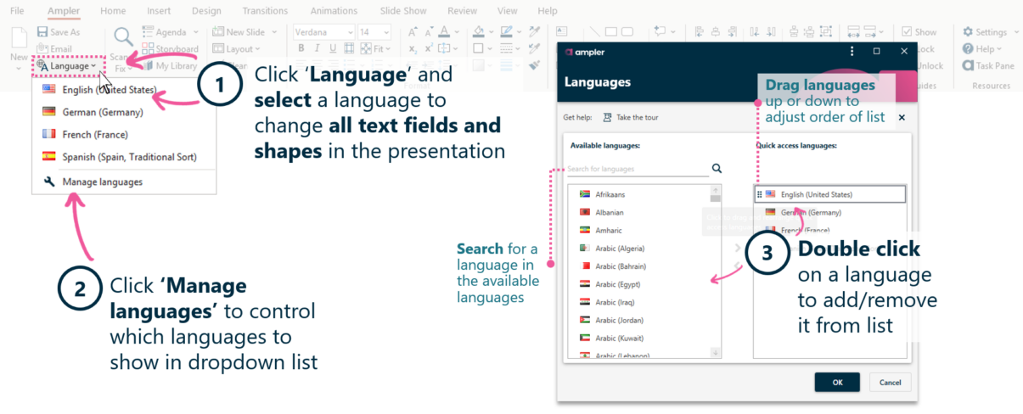Select Arabic (Egypt) in available languages

638,284
